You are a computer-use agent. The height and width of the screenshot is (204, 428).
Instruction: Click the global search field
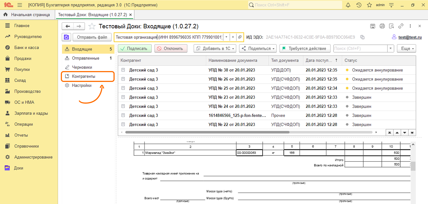[295, 5]
